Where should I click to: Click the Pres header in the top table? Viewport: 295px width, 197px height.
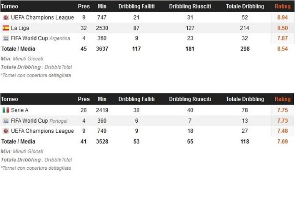pos(84,6)
